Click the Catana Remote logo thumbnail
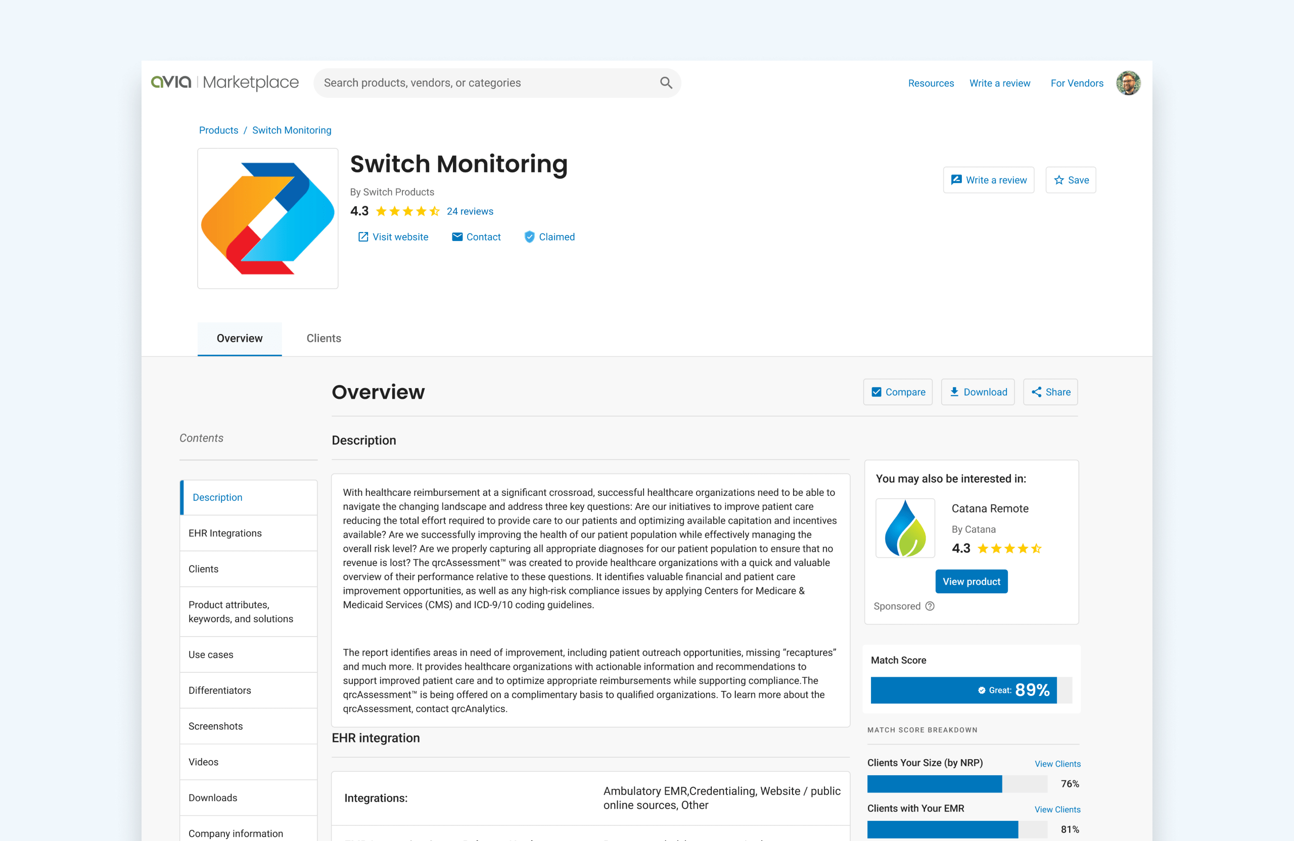This screenshot has width=1294, height=841. pos(905,528)
